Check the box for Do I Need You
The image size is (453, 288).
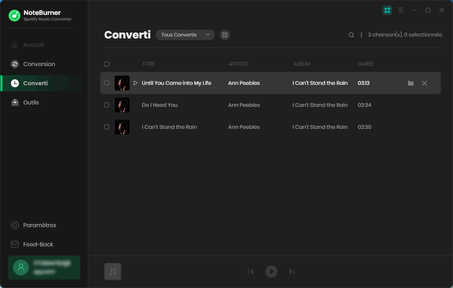[x=106, y=105]
